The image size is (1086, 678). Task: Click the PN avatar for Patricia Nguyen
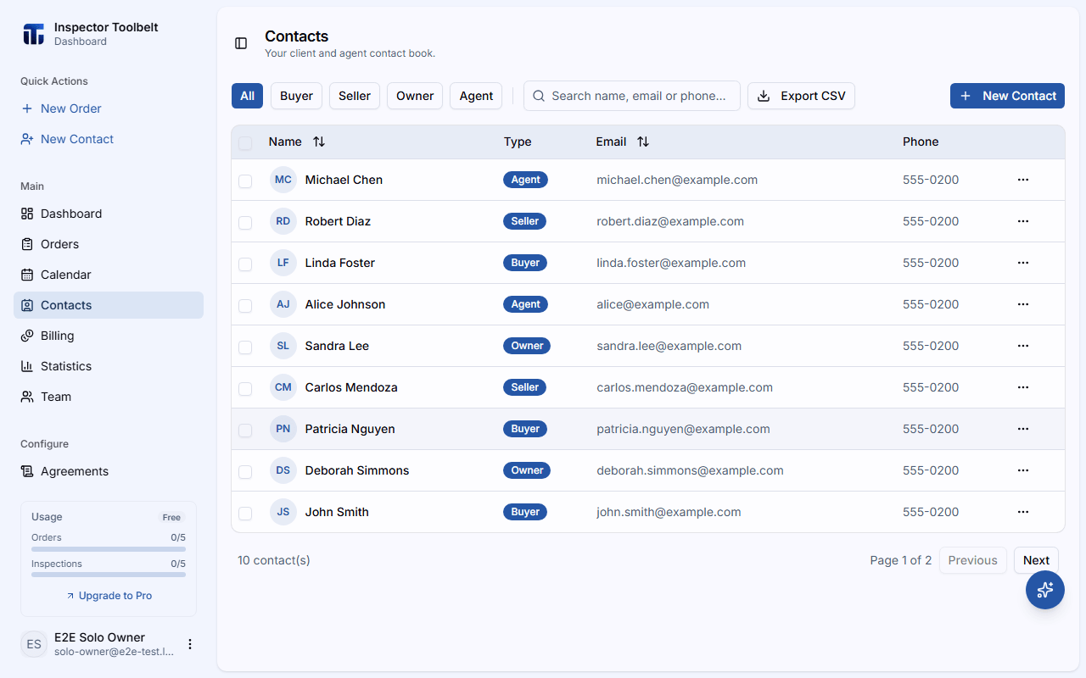(283, 429)
